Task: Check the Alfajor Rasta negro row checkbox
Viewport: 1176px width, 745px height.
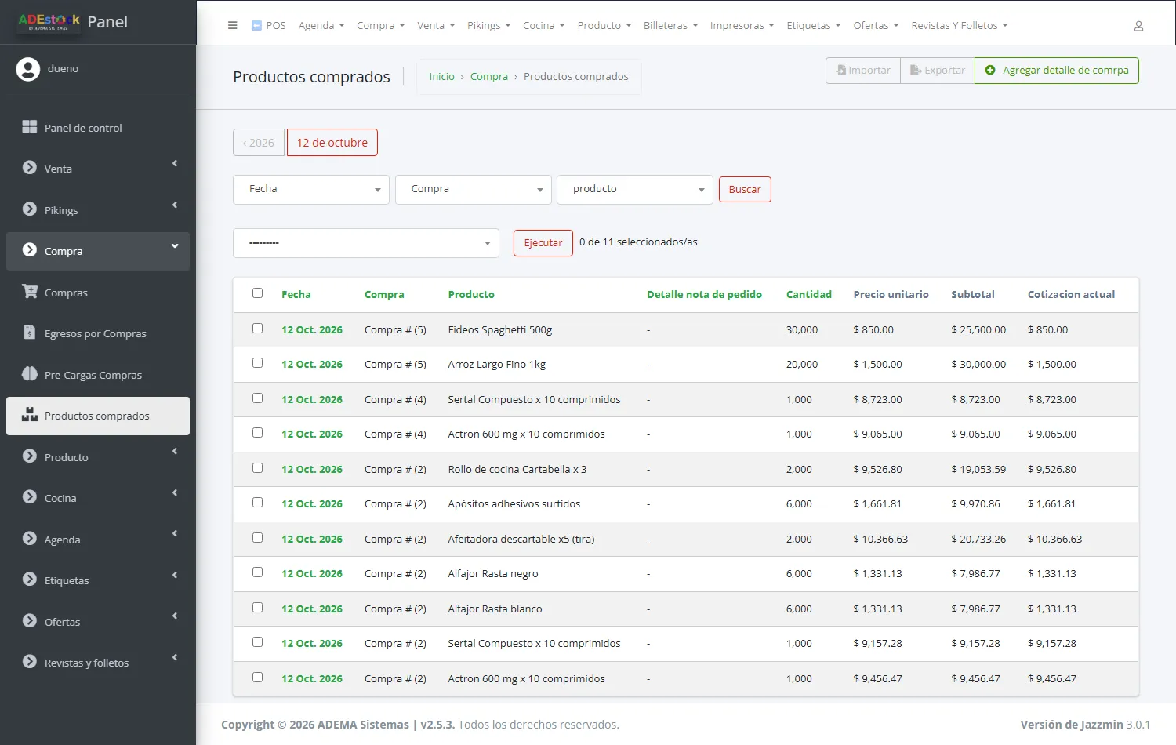Action: pos(257,572)
